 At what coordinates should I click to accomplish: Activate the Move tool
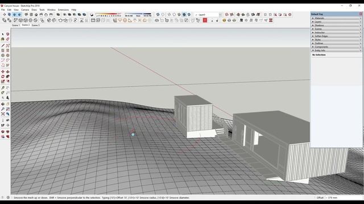click(x=3, y=71)
